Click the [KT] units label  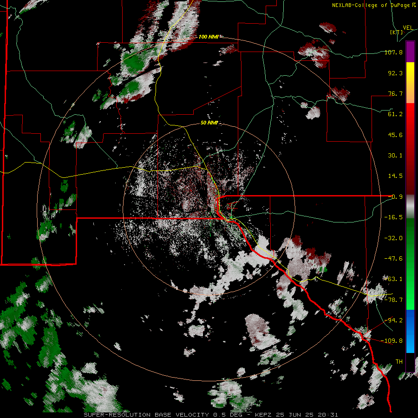pos(397,32)
